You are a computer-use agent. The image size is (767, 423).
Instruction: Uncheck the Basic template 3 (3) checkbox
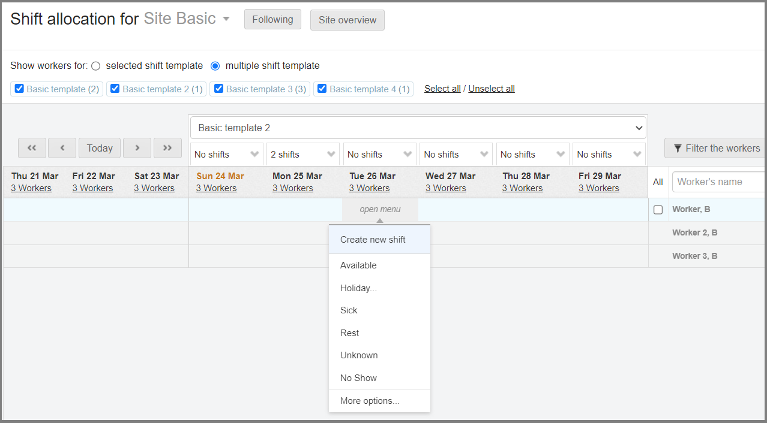coord(218,89)
